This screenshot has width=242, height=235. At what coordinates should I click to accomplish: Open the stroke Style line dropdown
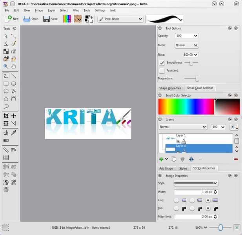pyautogui.click(x=196, y=183)
